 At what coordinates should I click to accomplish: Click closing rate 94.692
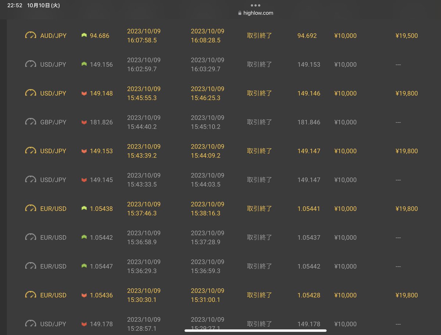(307, 36)
